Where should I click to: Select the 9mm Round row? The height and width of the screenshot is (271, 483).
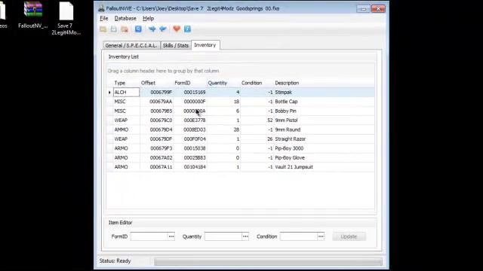(x=241, y=129)
